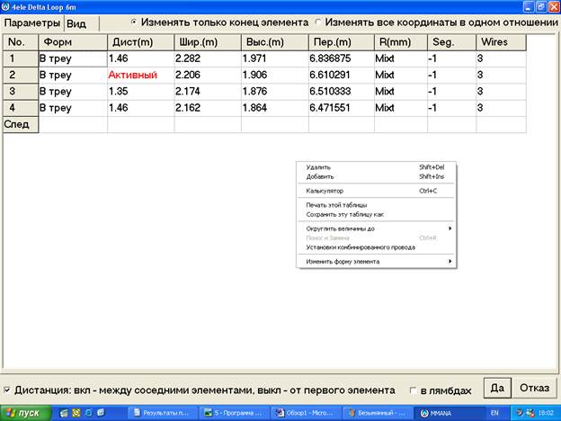This screenshot has width=561, height=421.
Task: Choose Удалить in the context menu
Action: point(376,167)
